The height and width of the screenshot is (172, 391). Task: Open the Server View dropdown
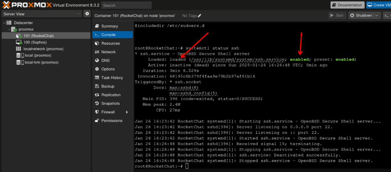pyautogui.click(x=41, y=14)
